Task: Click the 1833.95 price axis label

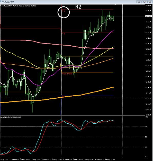Action: pos(148,33)
